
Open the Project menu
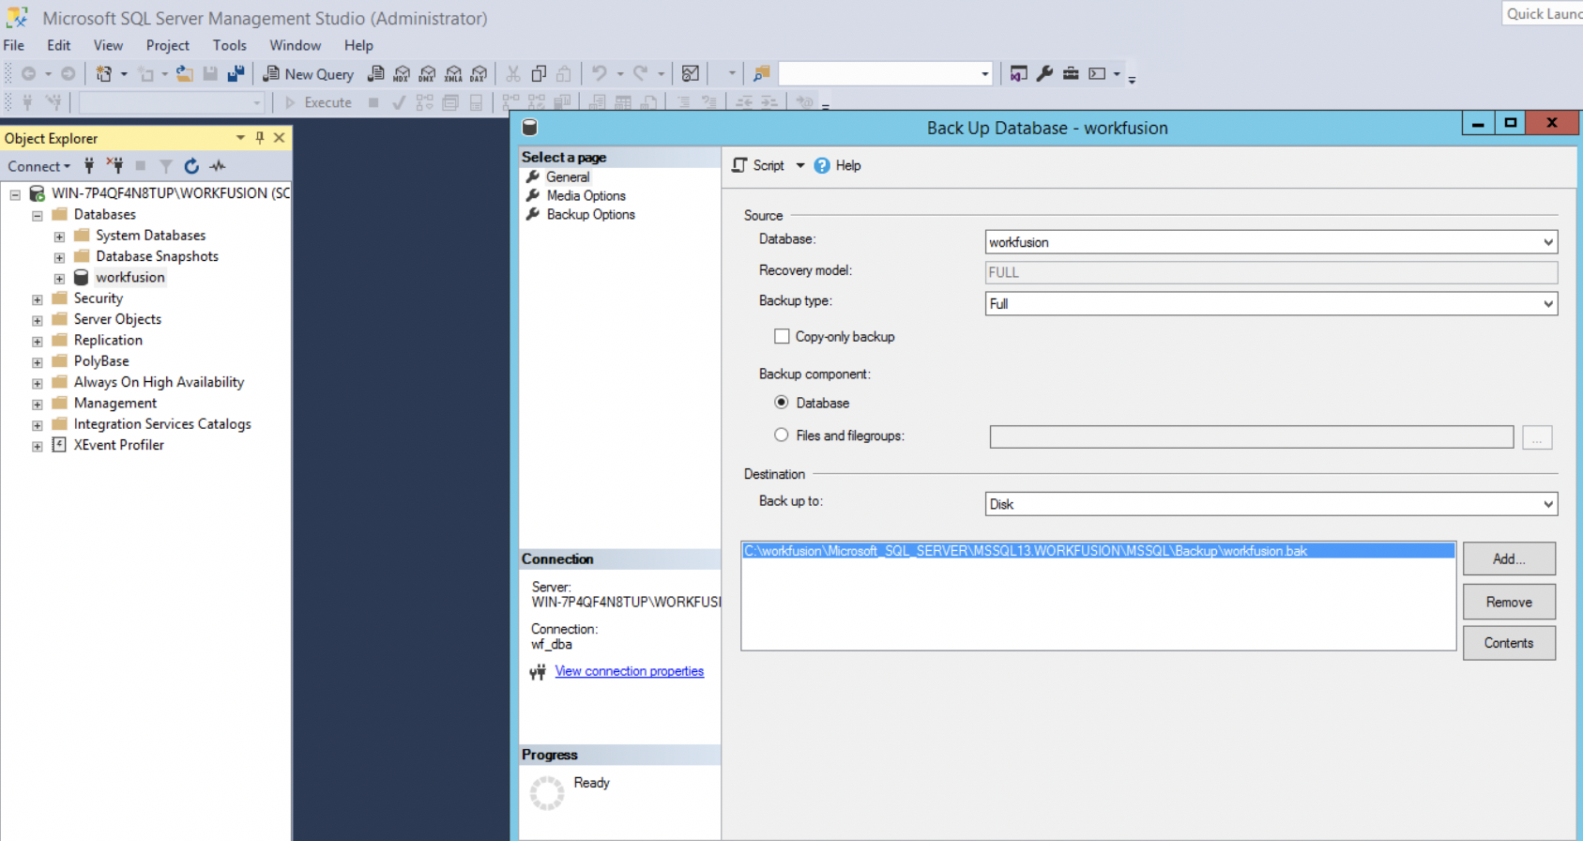point(167,45)
